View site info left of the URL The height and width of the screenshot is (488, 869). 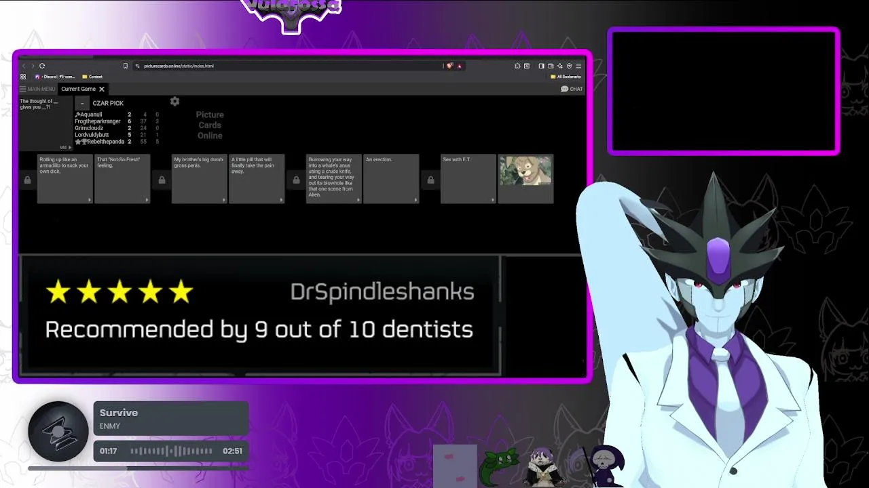[137, 66]
